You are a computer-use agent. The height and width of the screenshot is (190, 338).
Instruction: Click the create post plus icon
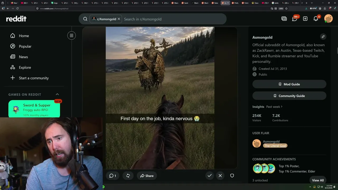click(305, 19)
